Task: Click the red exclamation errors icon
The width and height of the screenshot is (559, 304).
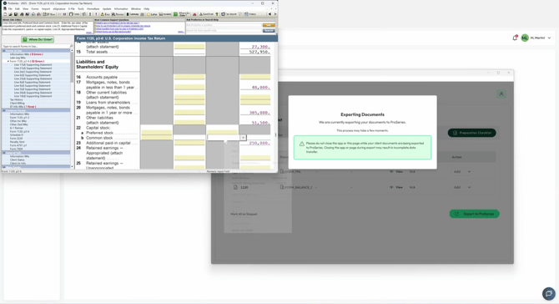Action: [96, 14]
